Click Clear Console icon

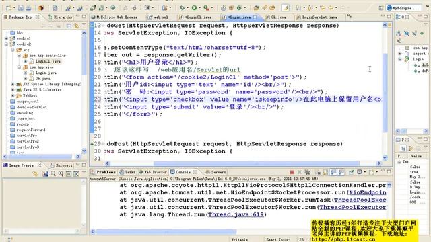tap(318, 172)
